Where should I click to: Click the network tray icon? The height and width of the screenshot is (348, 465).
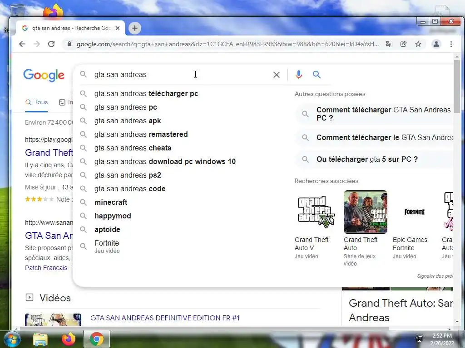point(419,339)
